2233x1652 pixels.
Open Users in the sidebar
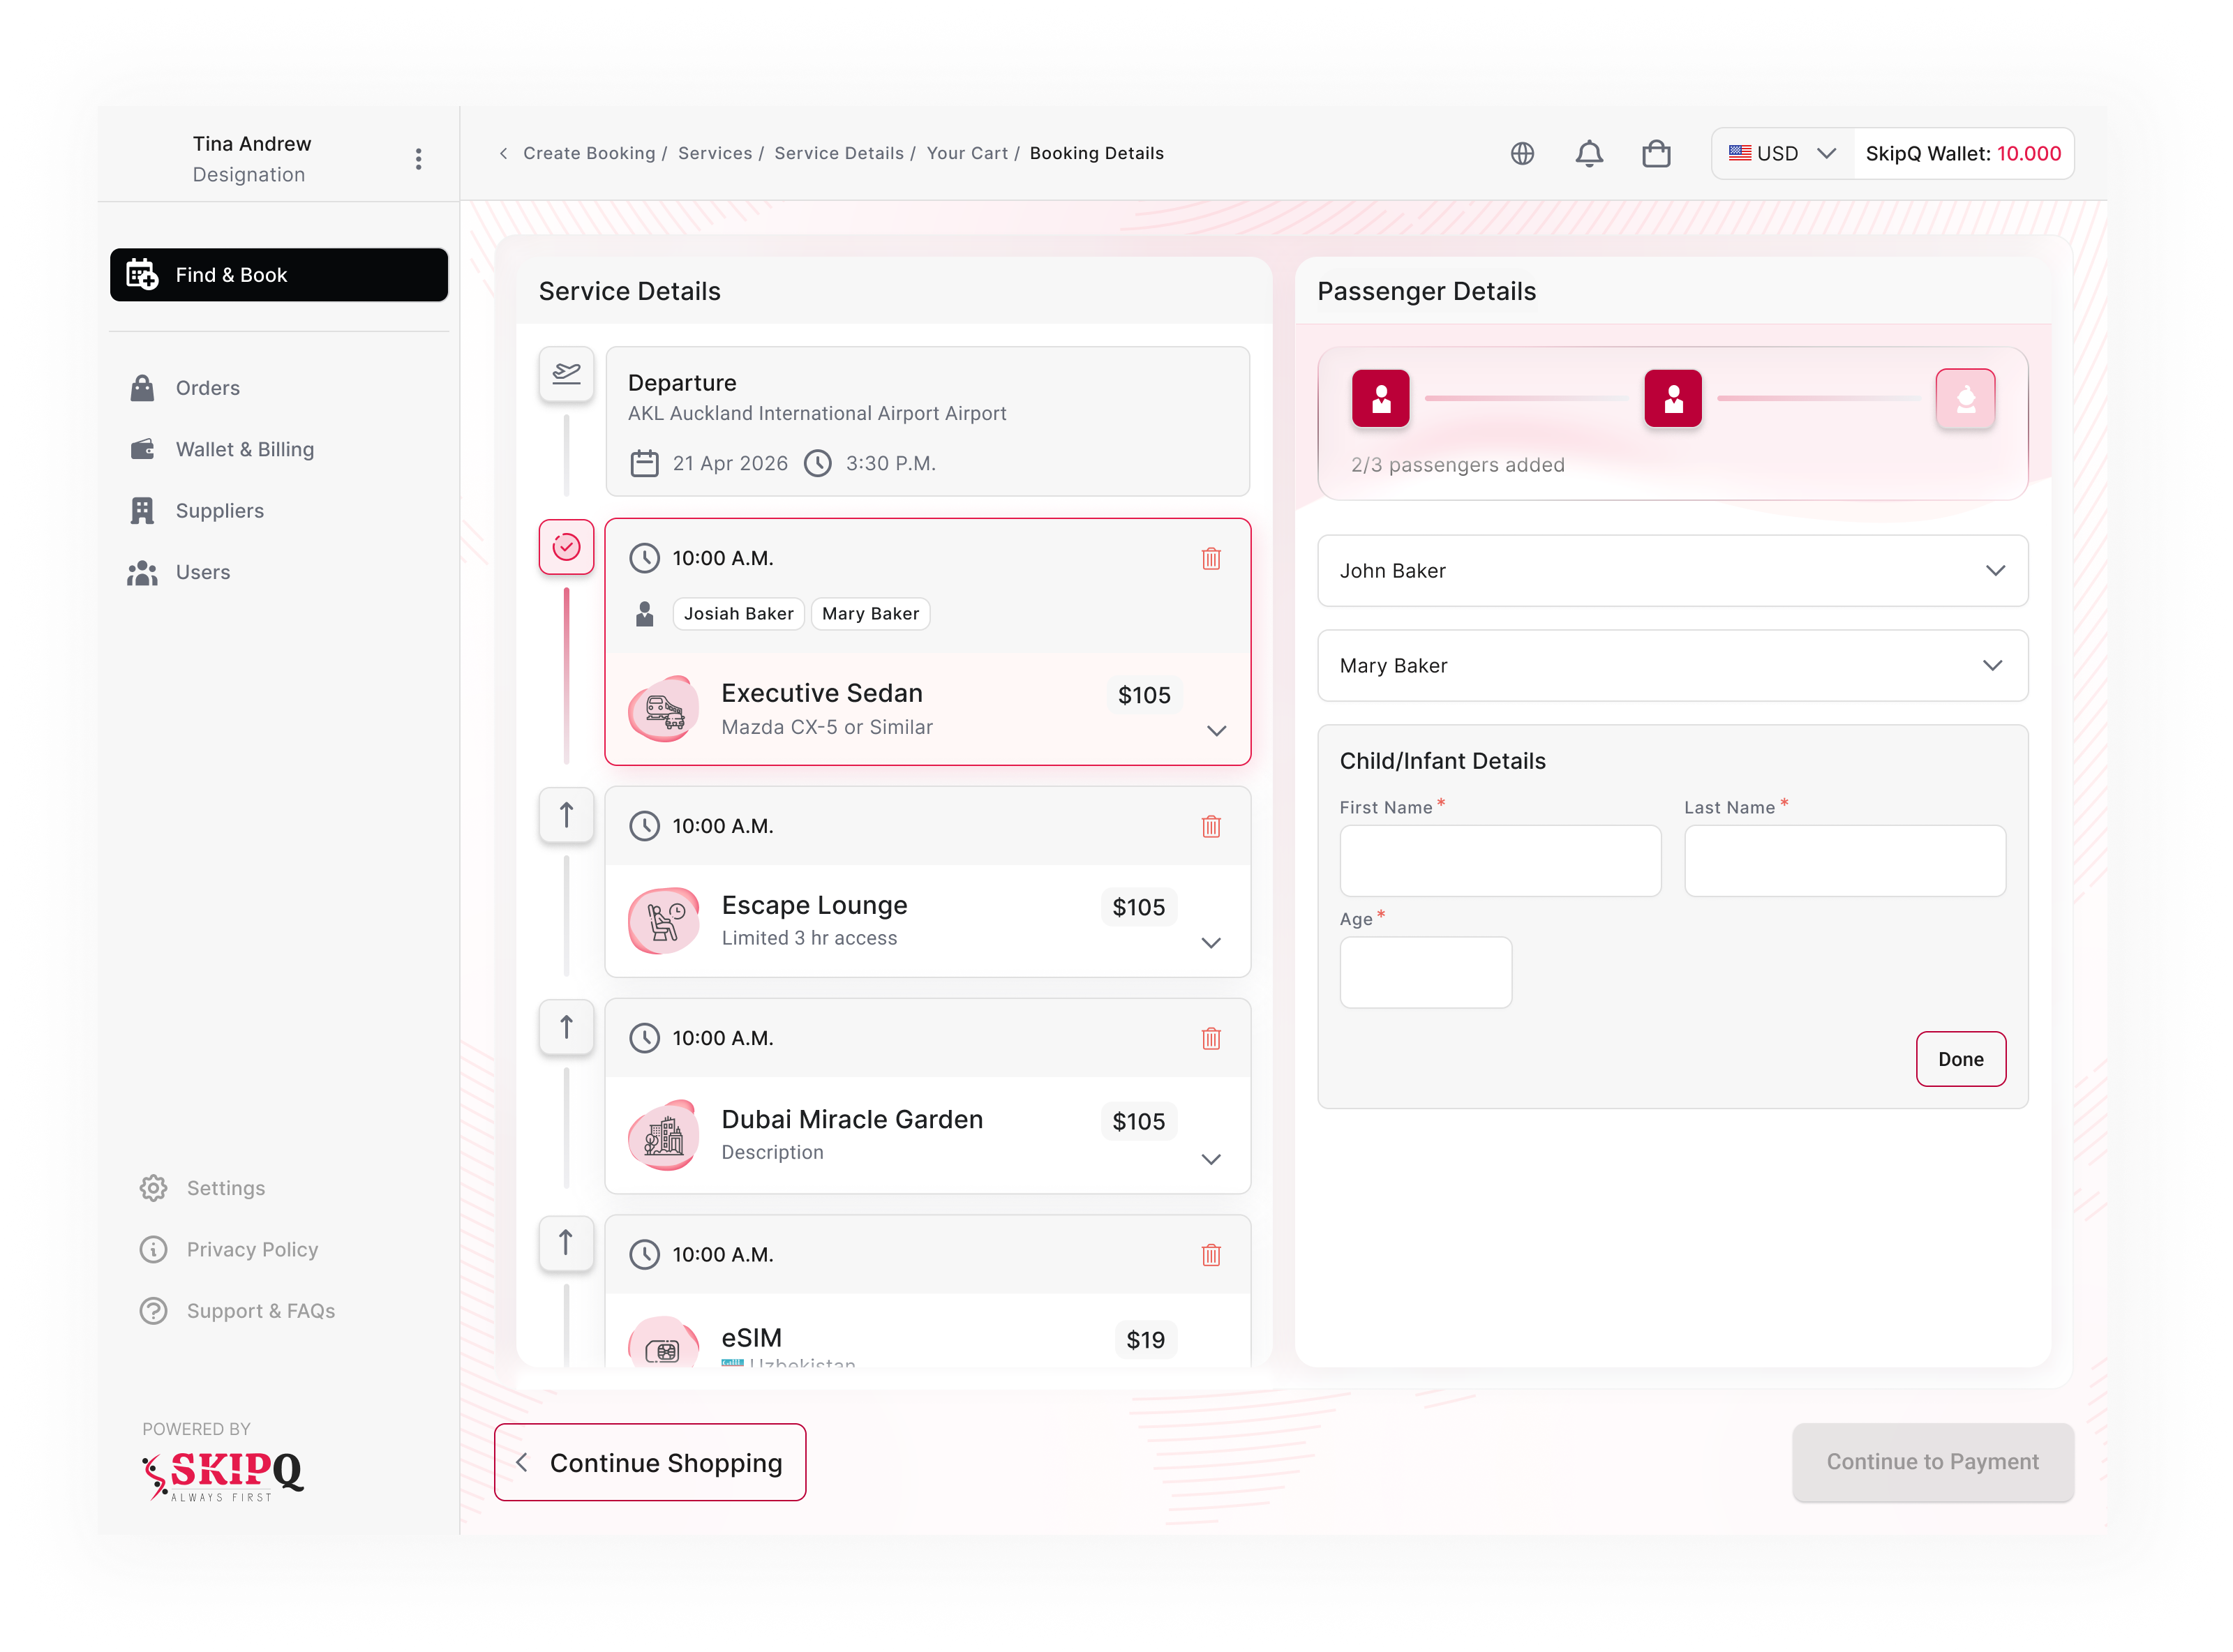click(x=180, y=572)
